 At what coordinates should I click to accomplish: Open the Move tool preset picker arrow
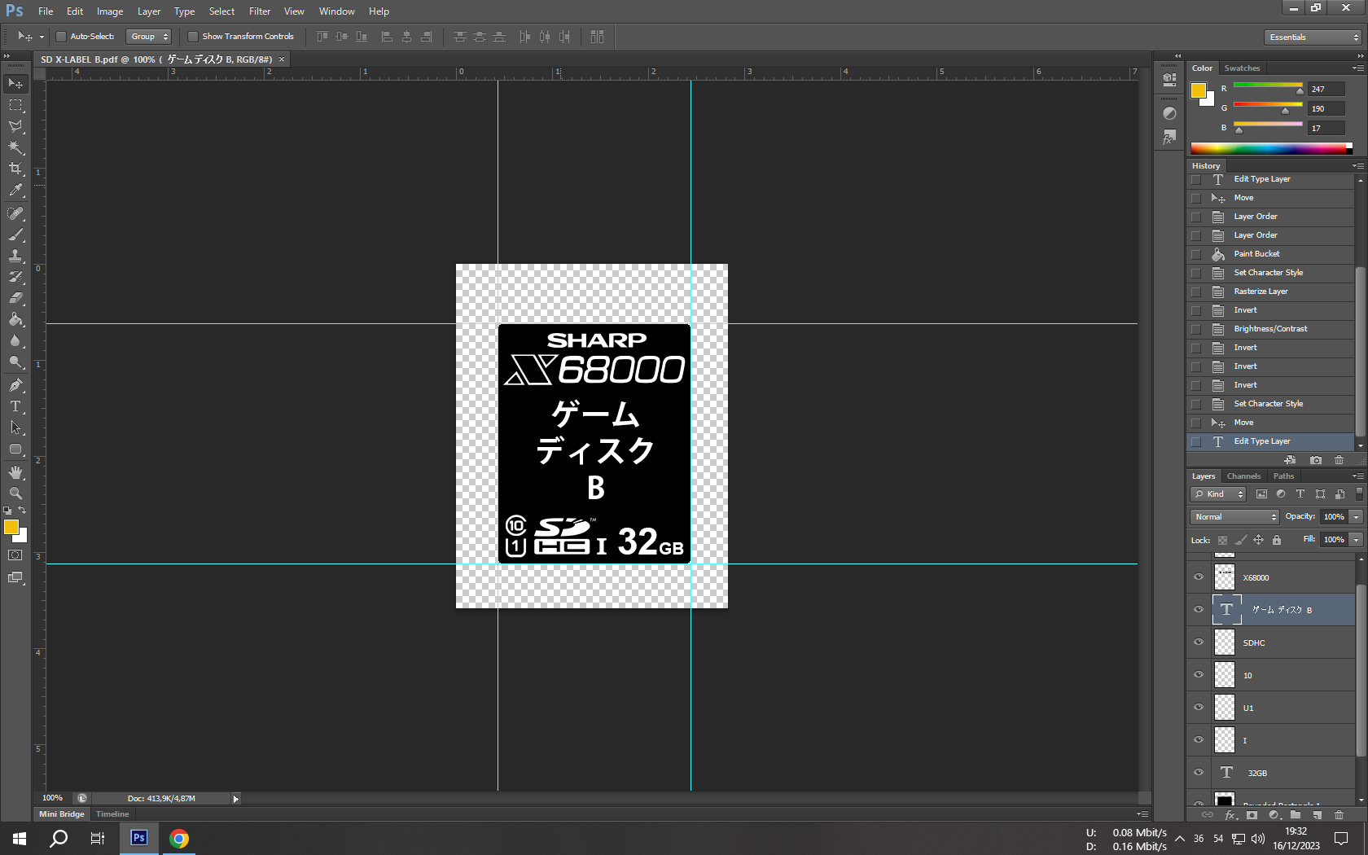point(42,37)
